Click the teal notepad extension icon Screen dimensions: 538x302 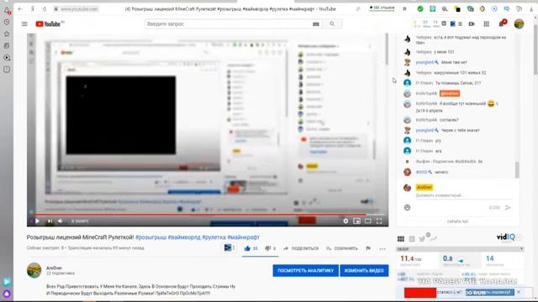tap(432, 9)
